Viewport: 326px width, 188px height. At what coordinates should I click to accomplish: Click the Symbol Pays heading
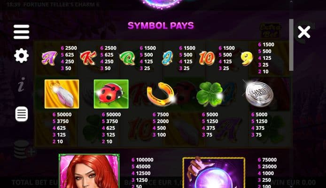pos(161,25)
